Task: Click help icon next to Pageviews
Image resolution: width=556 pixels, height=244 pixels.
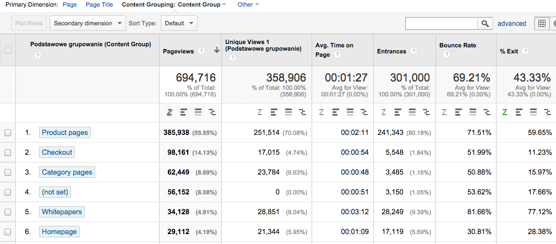Action: pyautogui.click(x=201, y=51)
